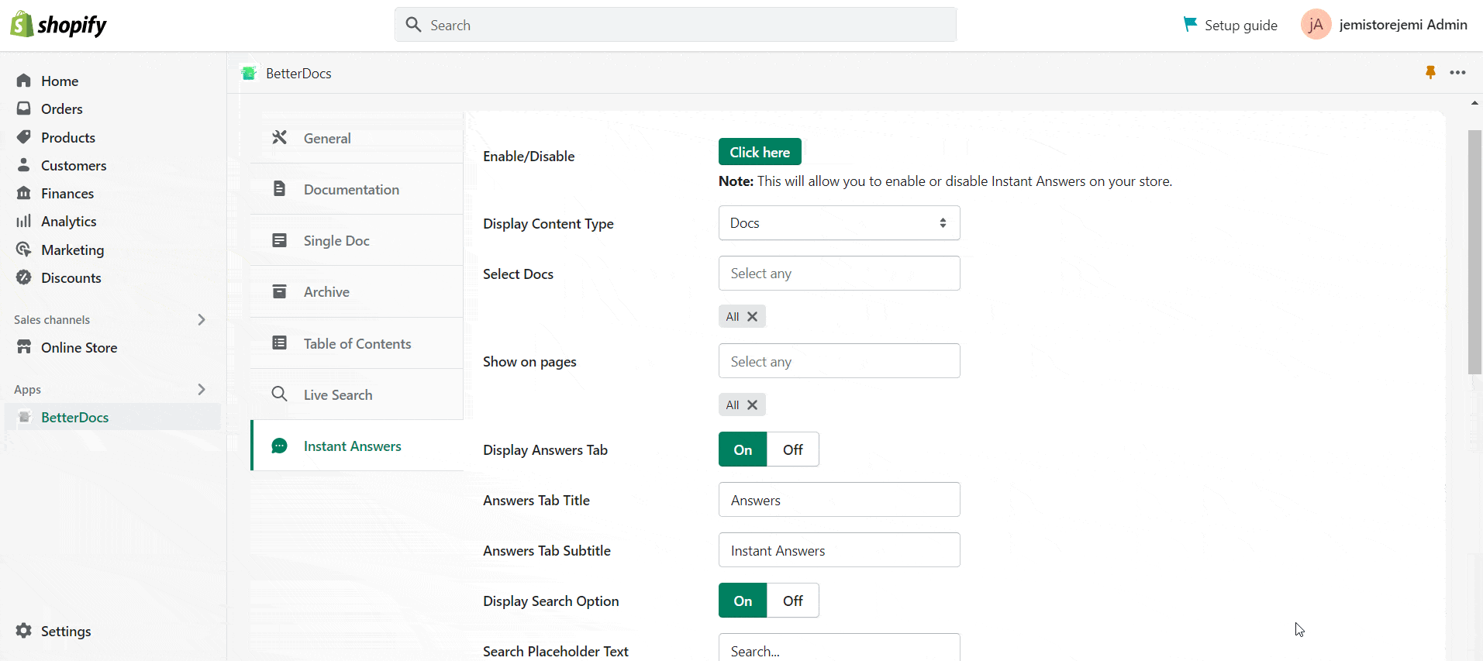Click the Search Placeholder Text field

[840, 648]
